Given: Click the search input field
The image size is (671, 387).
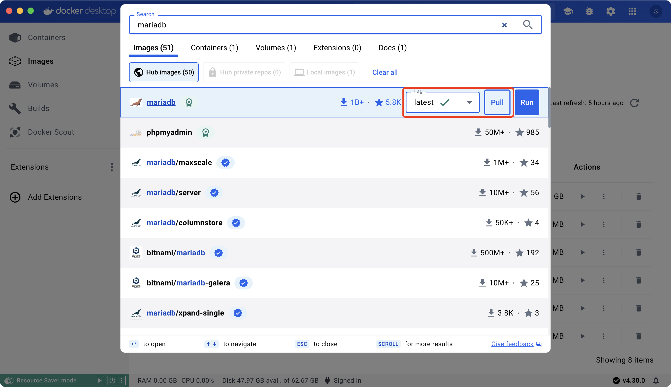Looking at the screenshot, I should [316, 25].
